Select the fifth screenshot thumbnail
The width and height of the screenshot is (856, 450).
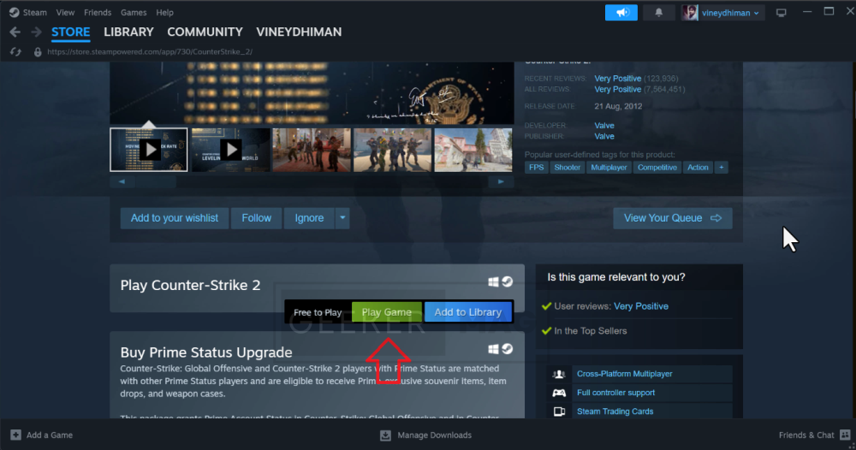[473, 150]
